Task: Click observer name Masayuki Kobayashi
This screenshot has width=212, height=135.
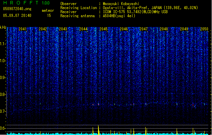Action: 121,4
